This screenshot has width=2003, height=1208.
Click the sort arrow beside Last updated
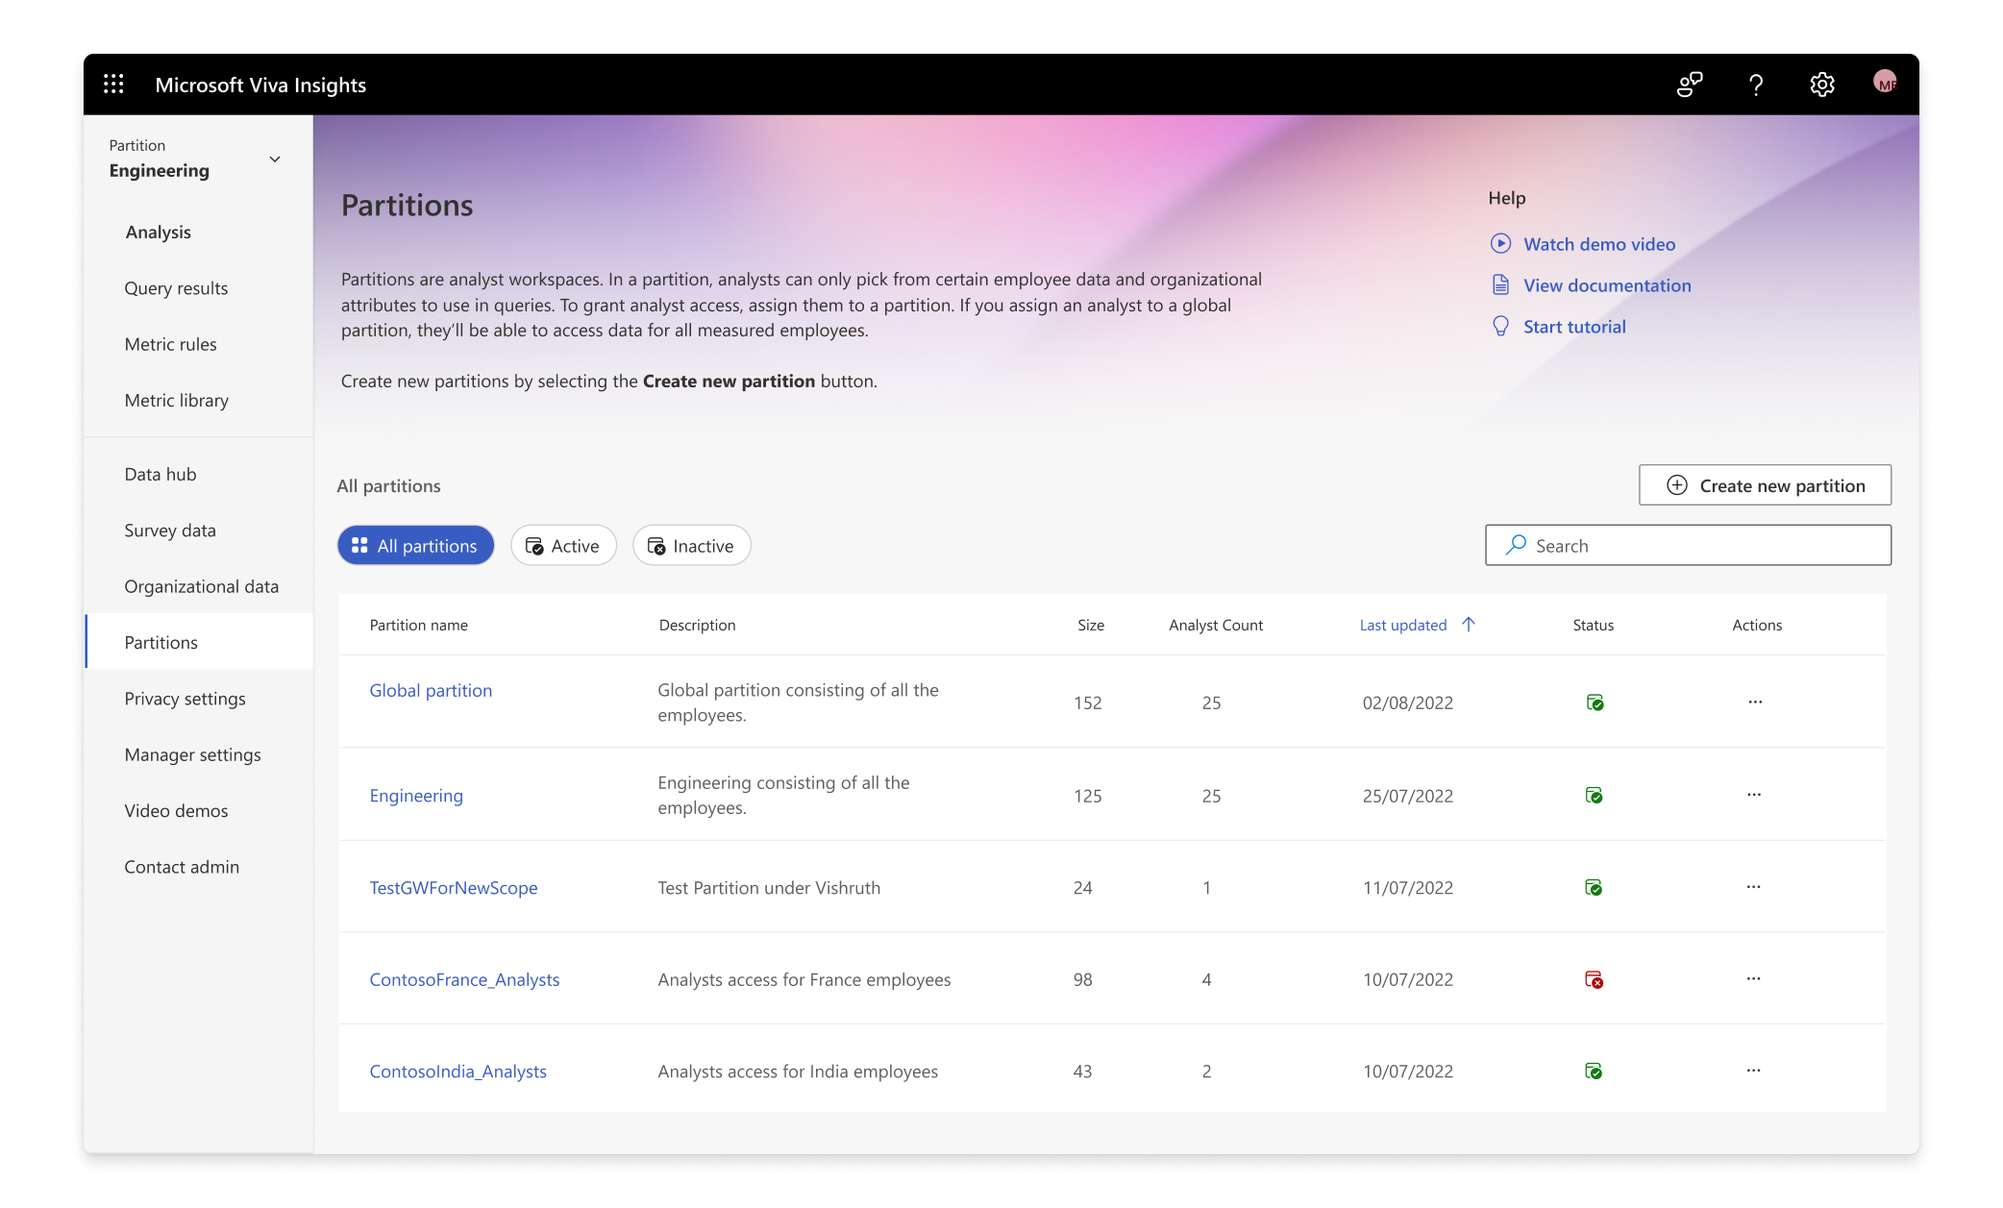click(1469, 624)
